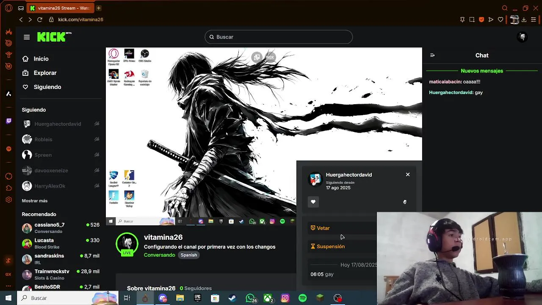Open Opera sidebar settings gear
The height and width of the screenshot is (305, 542).
click(x=8, y=200)
